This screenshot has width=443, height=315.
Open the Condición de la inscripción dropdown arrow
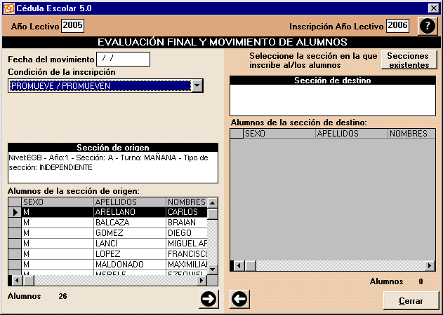point(197,85)
